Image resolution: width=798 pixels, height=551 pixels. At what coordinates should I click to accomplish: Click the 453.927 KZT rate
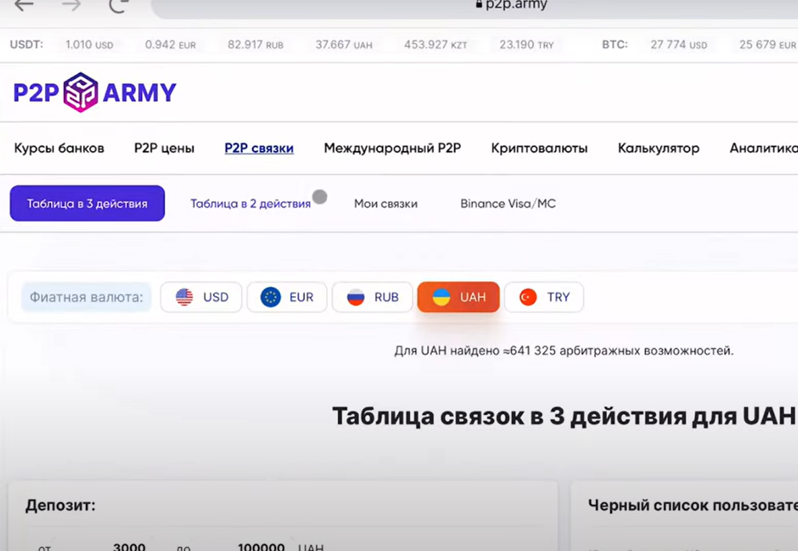tap(435, 45)
